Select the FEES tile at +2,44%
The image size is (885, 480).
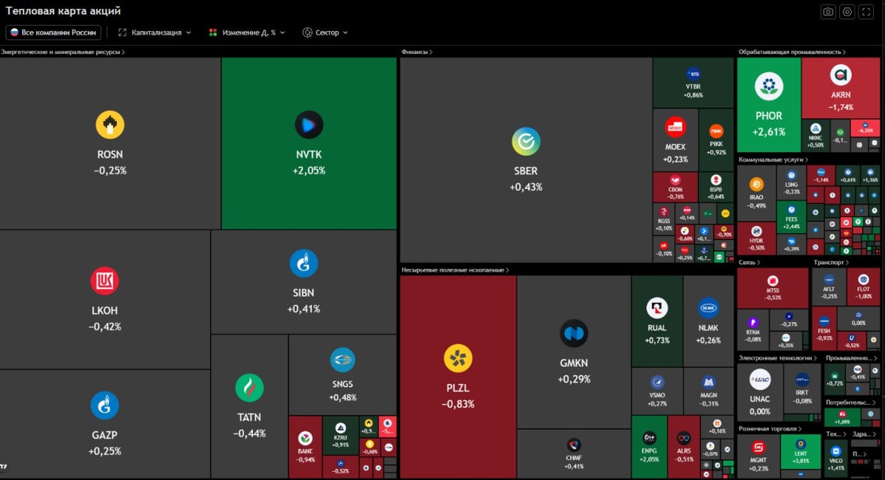[791, 217]
